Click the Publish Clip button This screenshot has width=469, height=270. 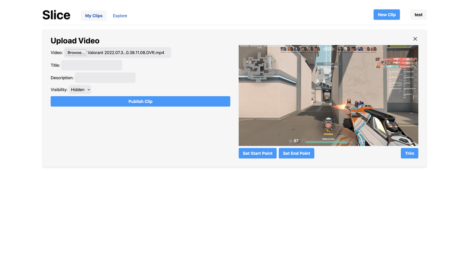140,101
